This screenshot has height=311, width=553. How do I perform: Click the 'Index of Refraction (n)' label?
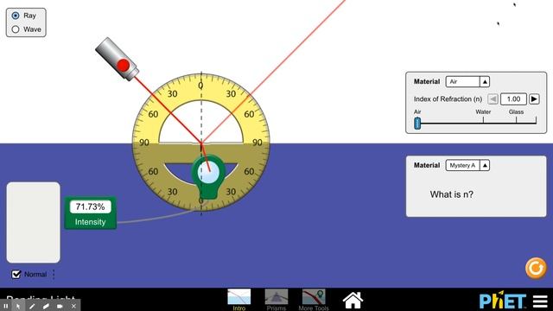coord(448,99)
